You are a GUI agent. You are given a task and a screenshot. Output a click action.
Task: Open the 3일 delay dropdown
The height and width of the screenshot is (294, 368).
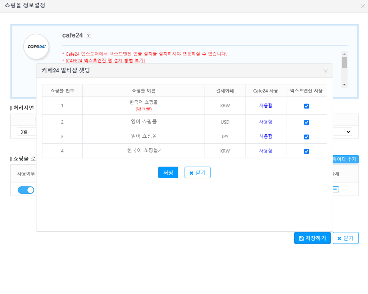tap(26, 132)
